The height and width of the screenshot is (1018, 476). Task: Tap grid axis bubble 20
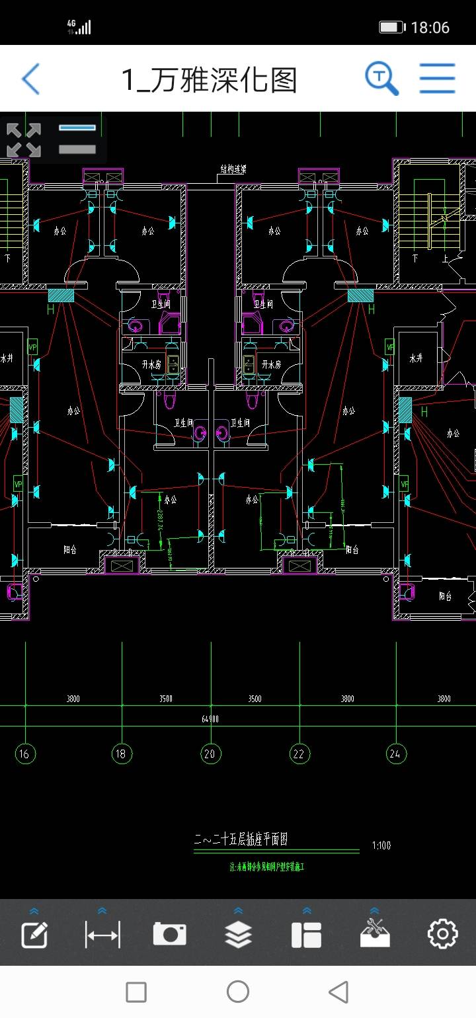pyautogui.click(x=211, y=754)
